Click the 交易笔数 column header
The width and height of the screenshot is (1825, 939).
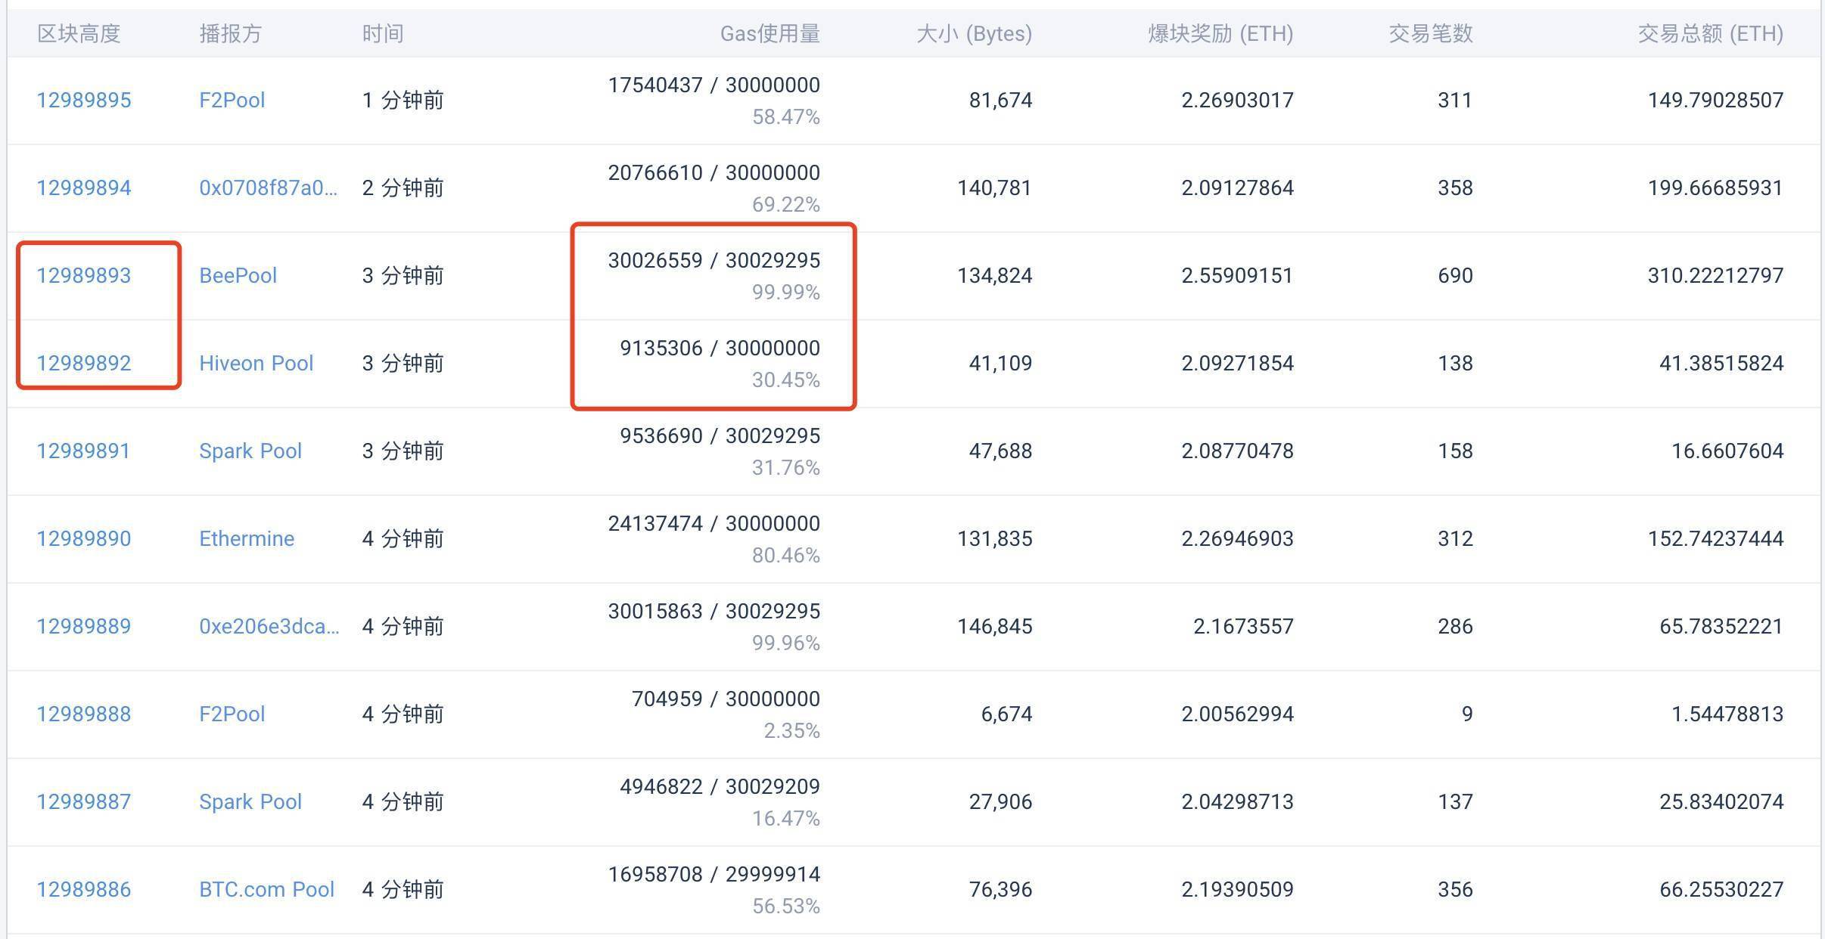point(1430,34)
